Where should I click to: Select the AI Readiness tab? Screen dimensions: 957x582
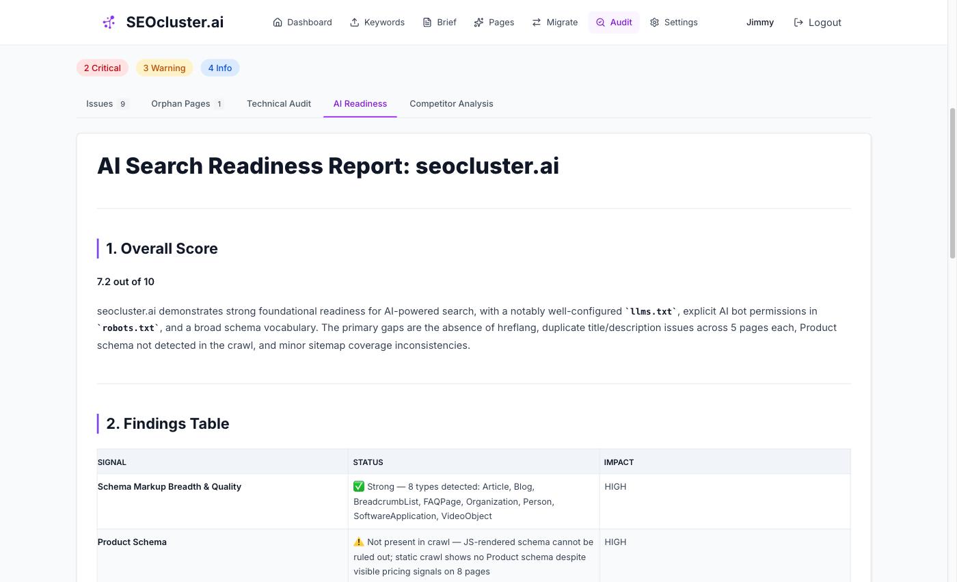(360, 104)
